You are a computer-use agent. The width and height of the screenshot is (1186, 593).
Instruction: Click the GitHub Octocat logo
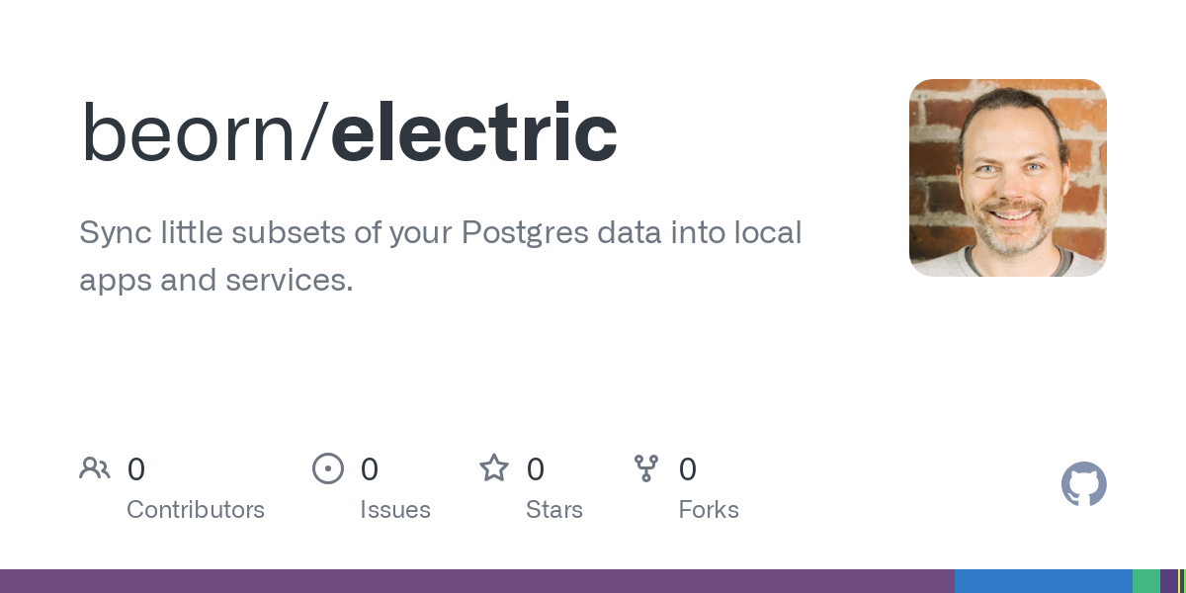1083,484
